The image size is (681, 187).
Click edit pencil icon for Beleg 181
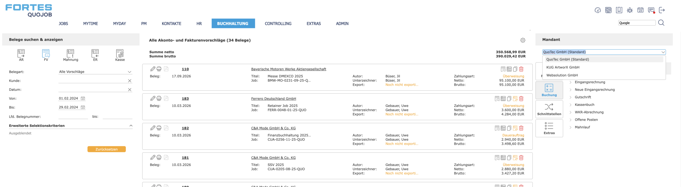tap(153, 158)
